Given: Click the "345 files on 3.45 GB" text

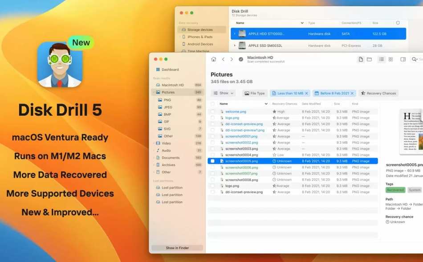Looking at the screenshot, I should pyautogui.click(x=232, y=82).
